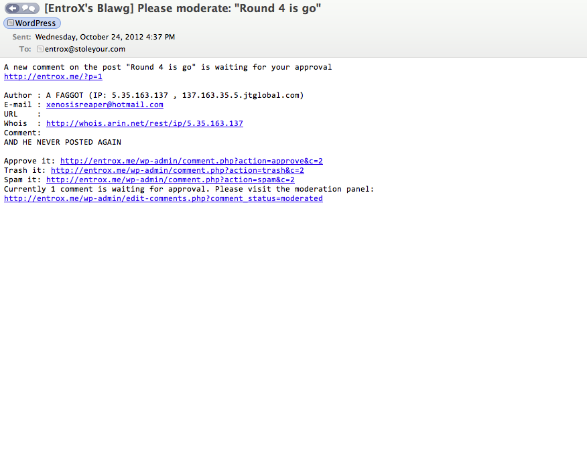Follow the Approve it comment link

click(x=191, y=161)
